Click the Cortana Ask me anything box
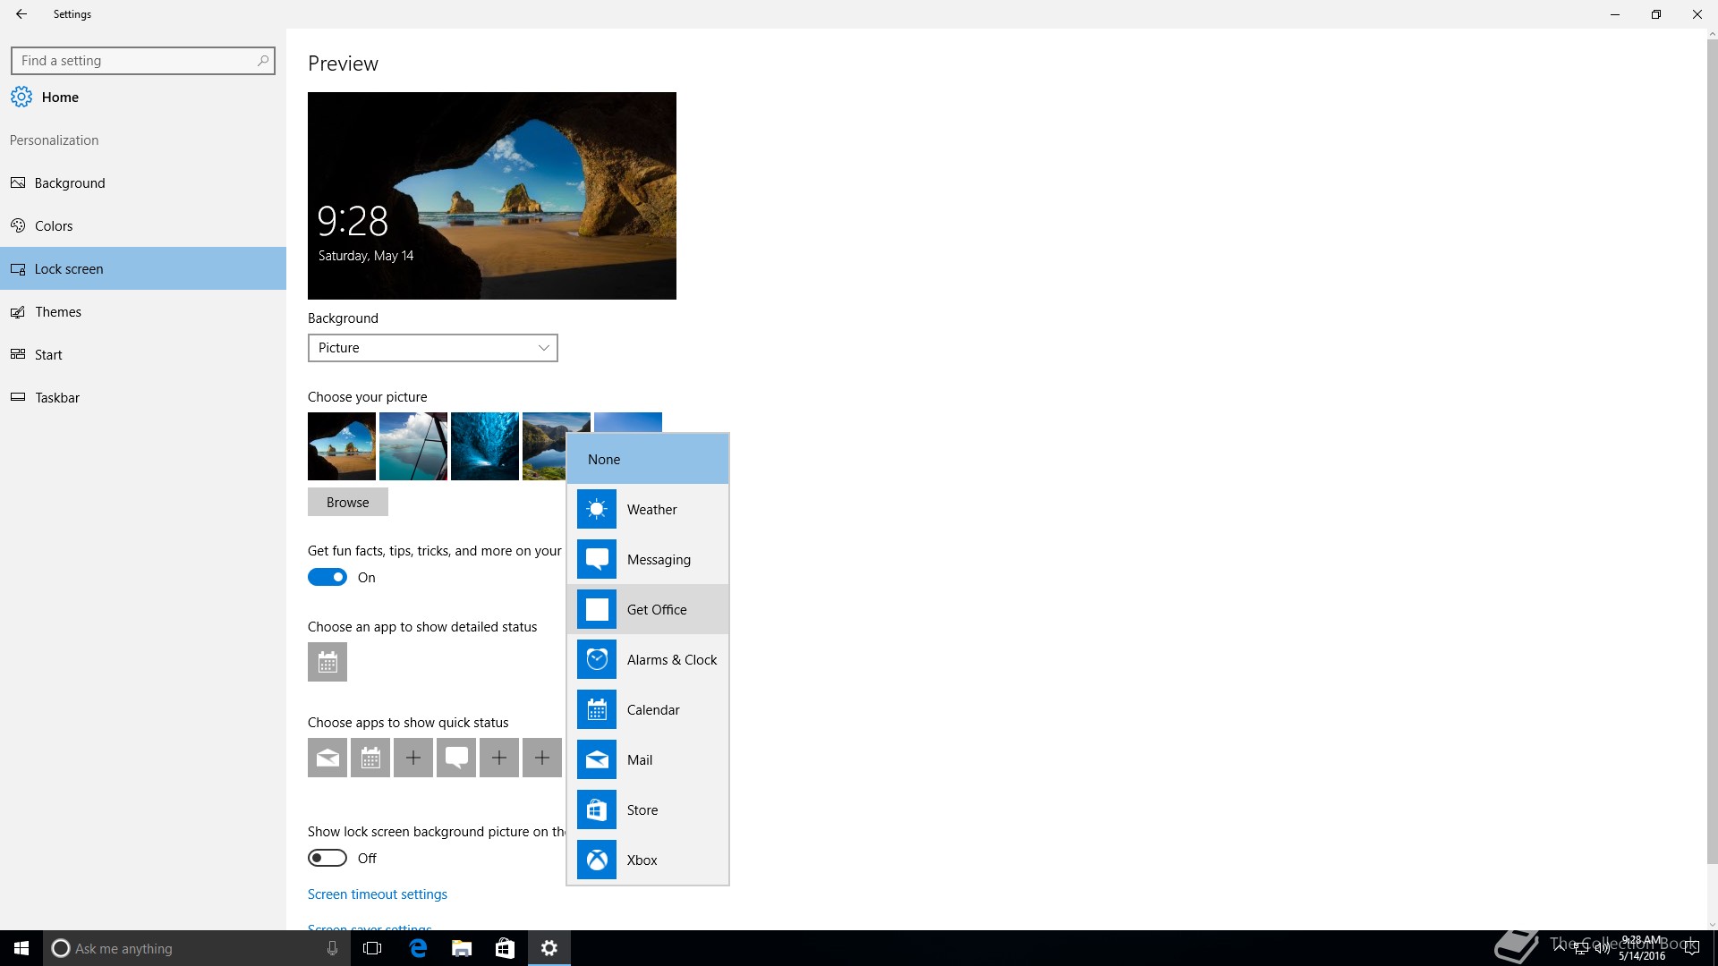The width and height of the screenshot is (1718, 966). click(197, 948)
